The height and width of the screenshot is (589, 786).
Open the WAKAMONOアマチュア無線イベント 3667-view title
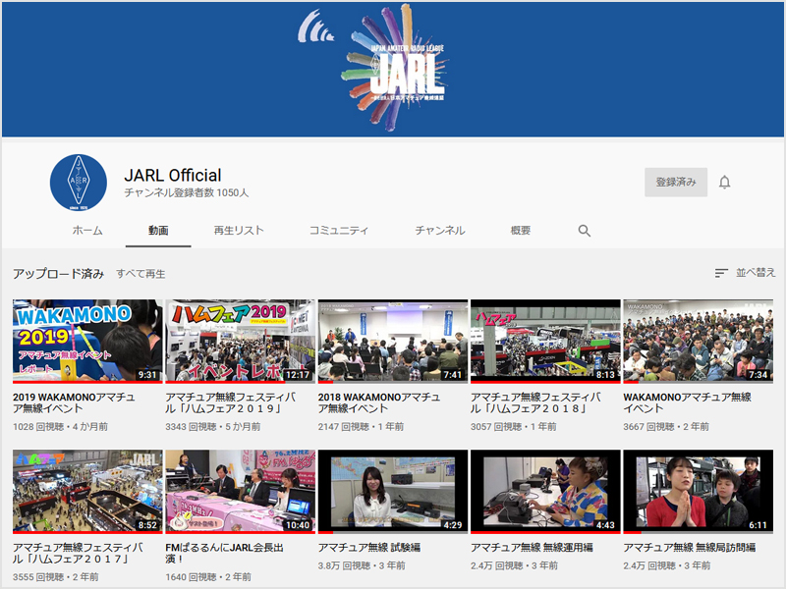tap(687, 402)
